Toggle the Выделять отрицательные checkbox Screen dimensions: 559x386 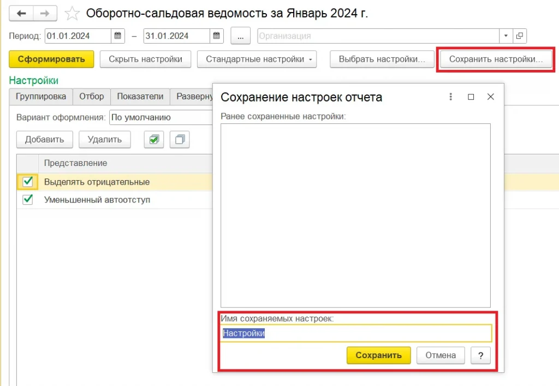click(x=27, y=182)
